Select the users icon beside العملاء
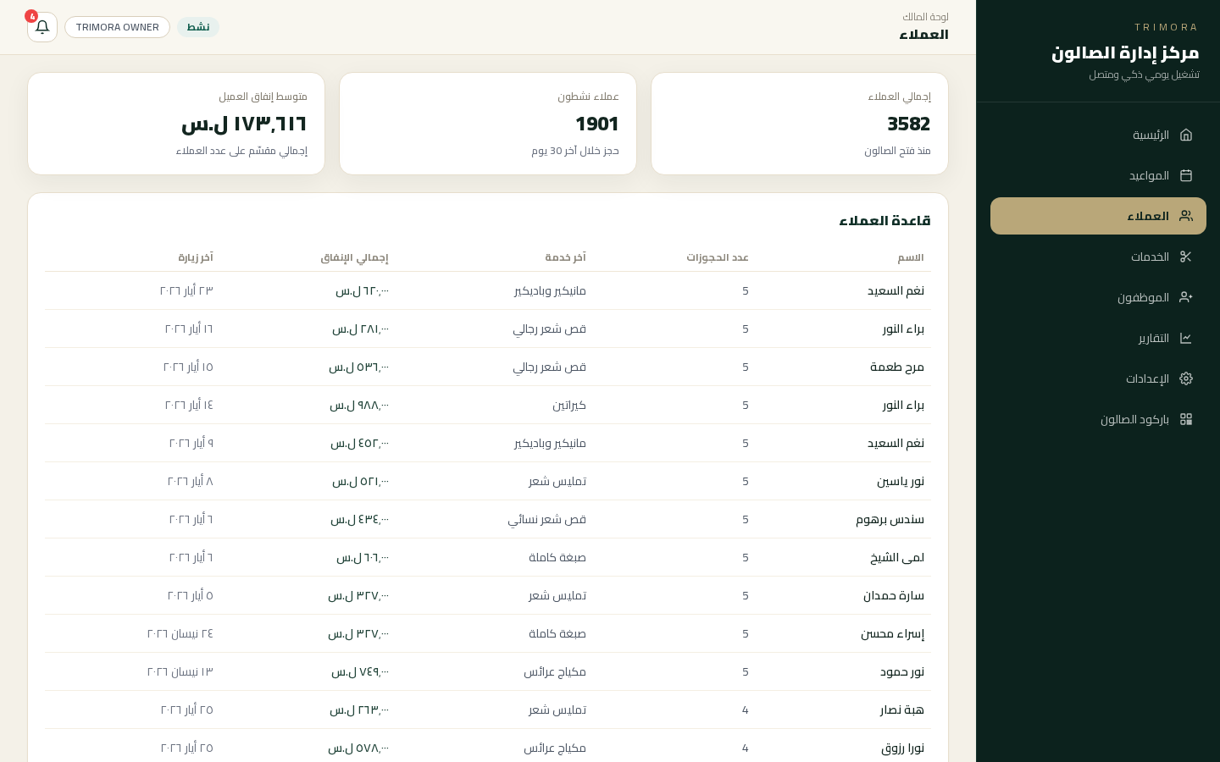1220x762 pixels. coord(1186,216)
